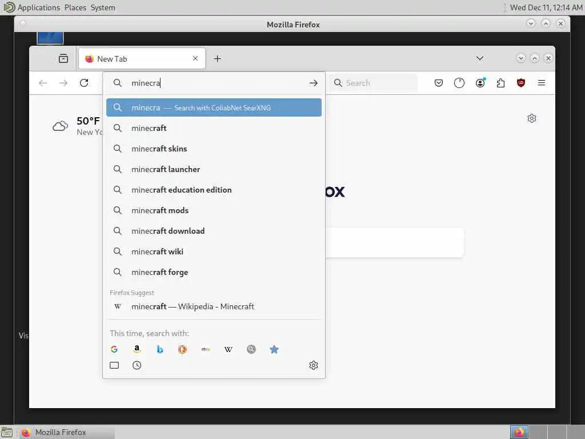Select the New Tab tab
The height and width of the screenshot is (439, 585).
click(x=142, y=59)
